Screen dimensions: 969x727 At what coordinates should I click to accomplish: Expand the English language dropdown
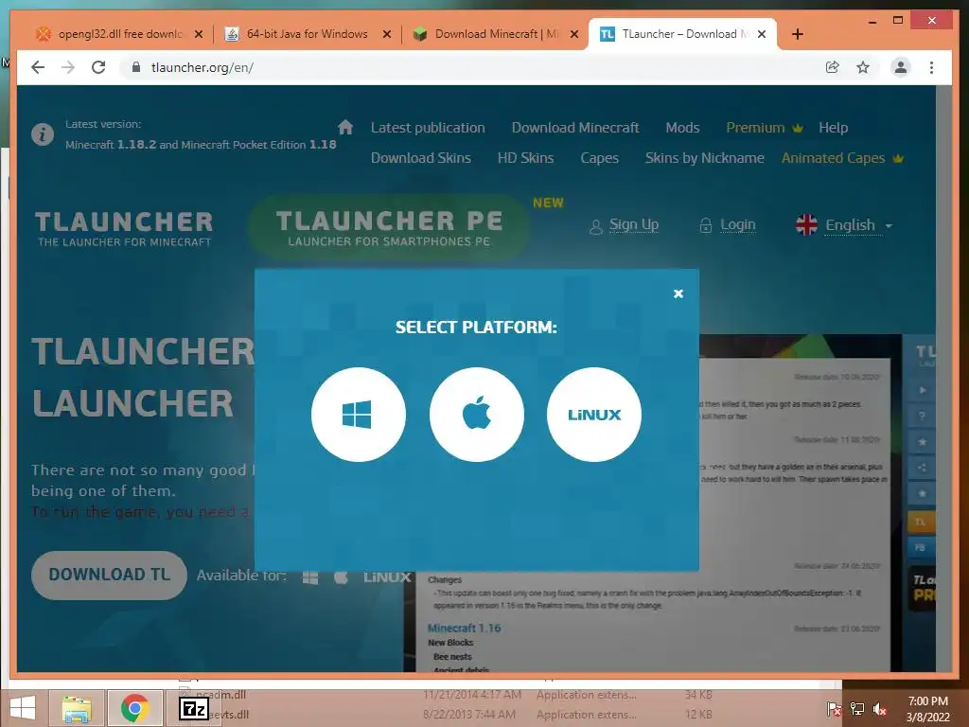click(844, 225)
